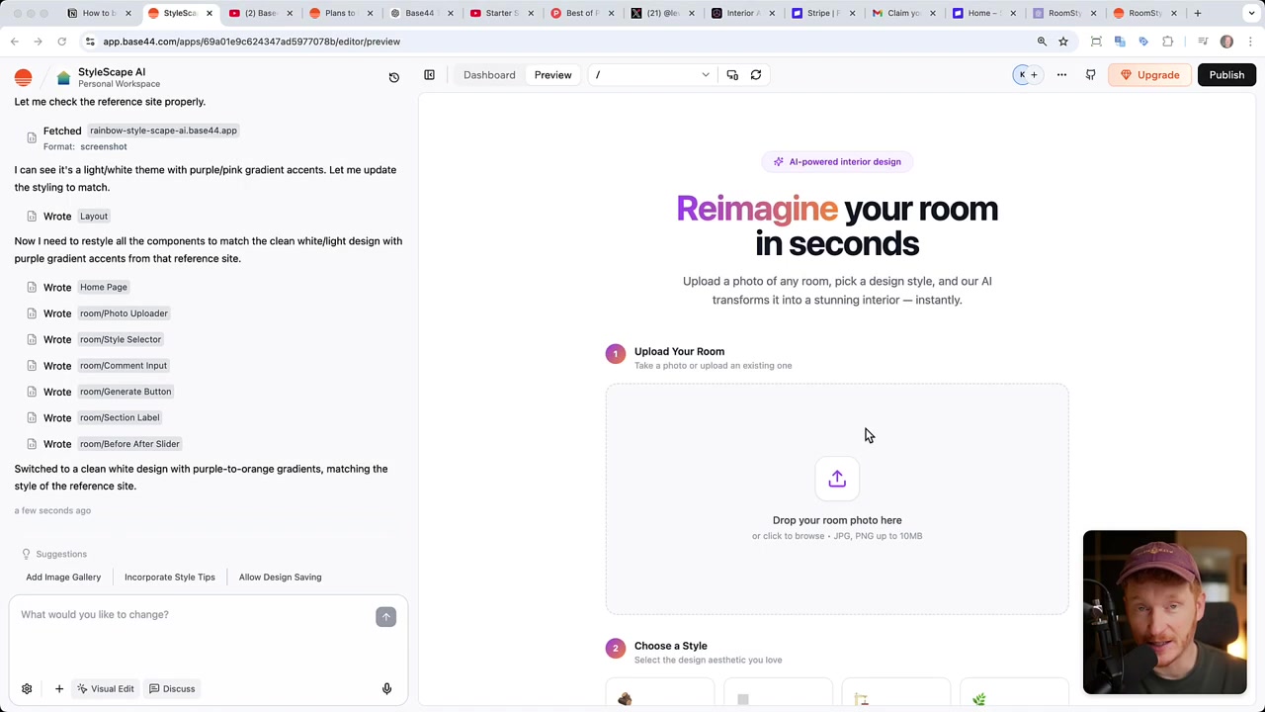This screenshot has height=712, width=1265.
Task: Switch to the Stripe browser tab
Action: coord(823,13)
